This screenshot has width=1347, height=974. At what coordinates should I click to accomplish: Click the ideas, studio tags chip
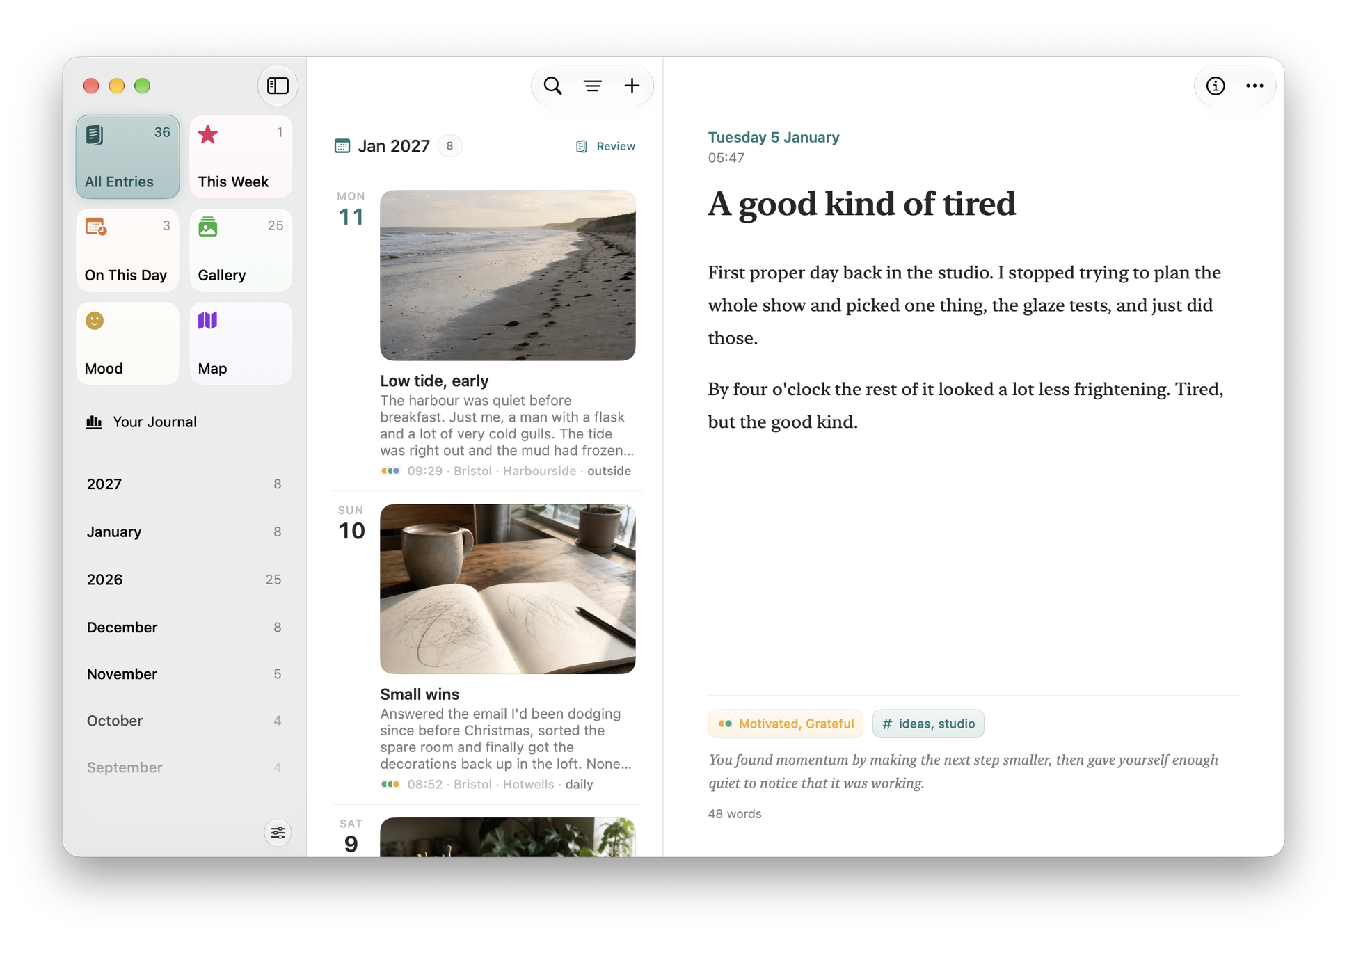coord(928,724)
